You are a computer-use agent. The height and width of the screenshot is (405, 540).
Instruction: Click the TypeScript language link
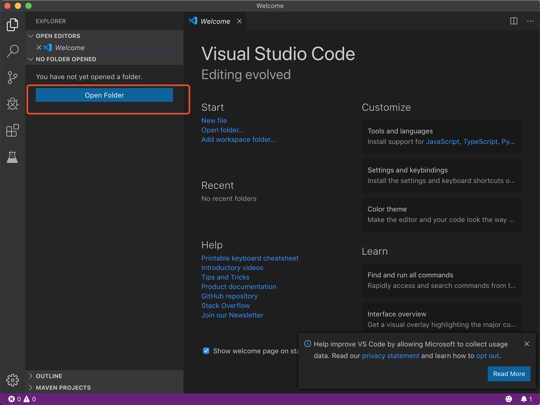point(480,142)
